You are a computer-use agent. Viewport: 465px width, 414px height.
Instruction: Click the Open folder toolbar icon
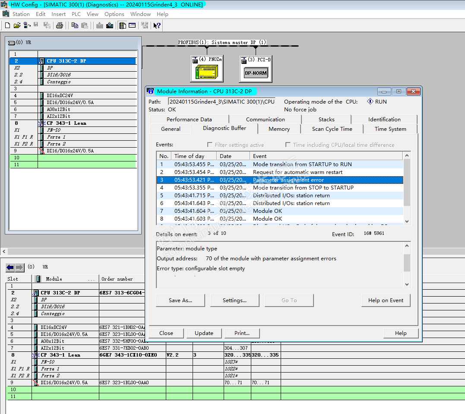pyautogui.click(x=17, y=25)
